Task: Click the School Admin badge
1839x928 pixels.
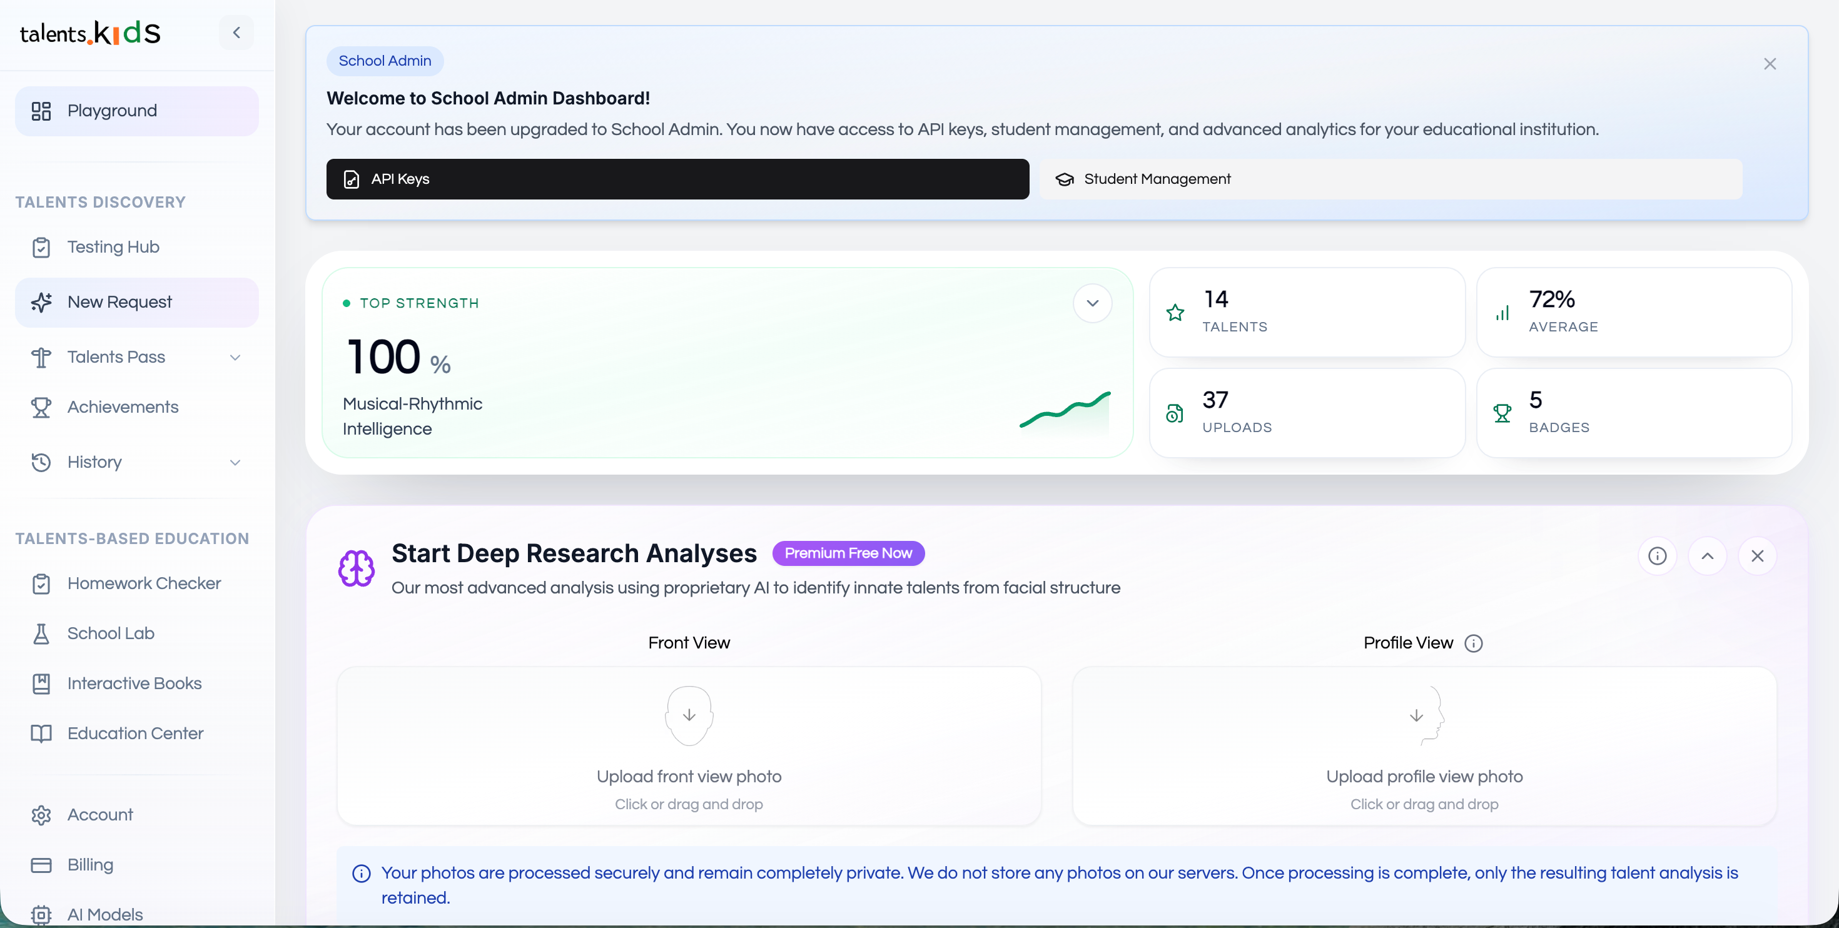Action: [385, 61]
